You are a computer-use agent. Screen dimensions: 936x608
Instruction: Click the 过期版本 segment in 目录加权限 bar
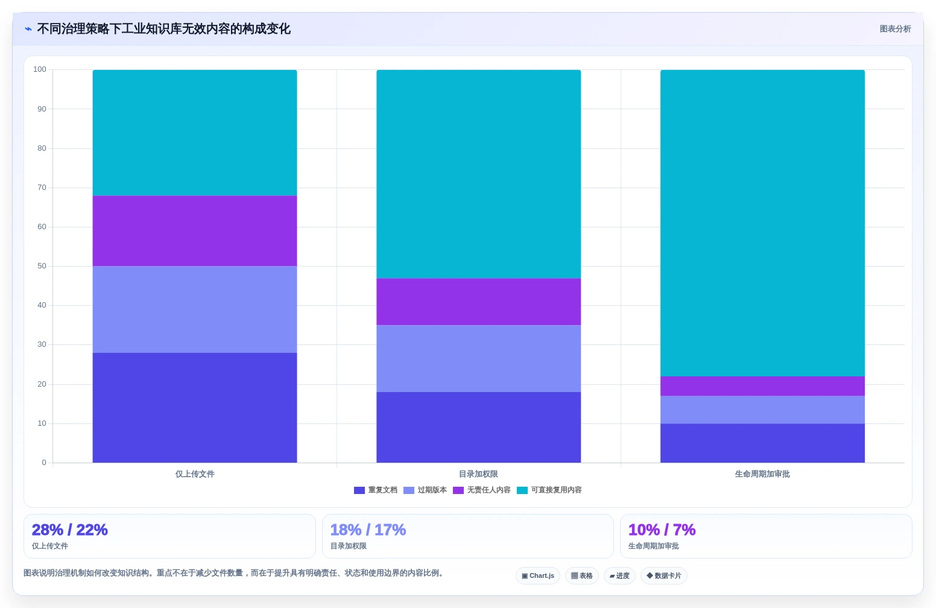tap(479, 359)
